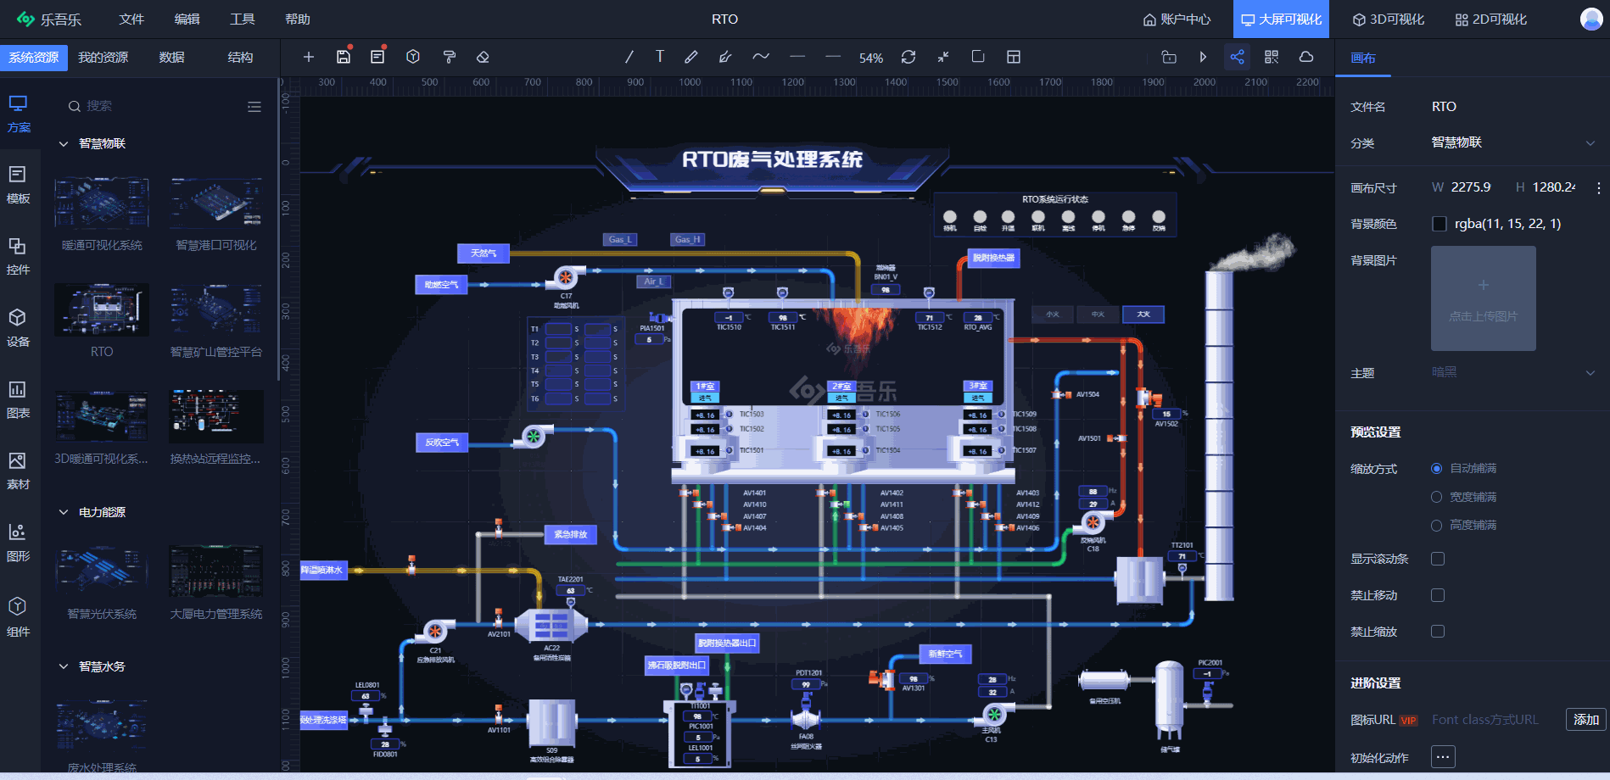The height and width of the screenshot is (780, 1610).
Task: Select the Eraser tool
Action: 483,57
